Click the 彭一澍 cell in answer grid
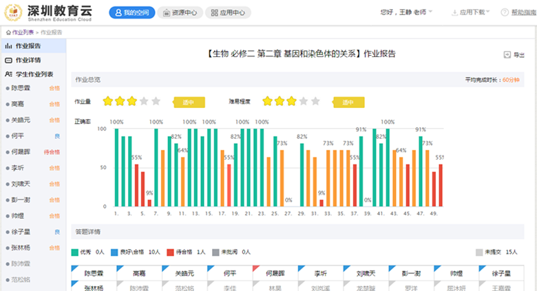Image resolution: width=537 pixels, height=291 pixels. (411, 273)
